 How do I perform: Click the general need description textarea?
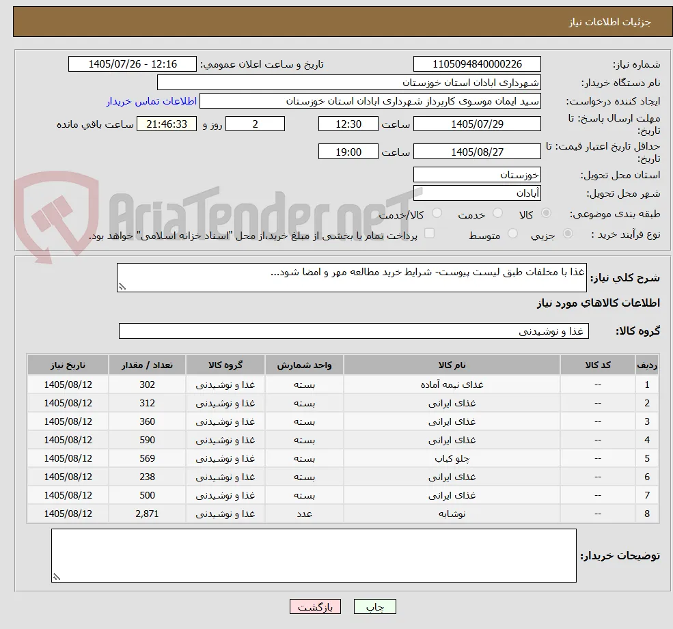(351, 277)
